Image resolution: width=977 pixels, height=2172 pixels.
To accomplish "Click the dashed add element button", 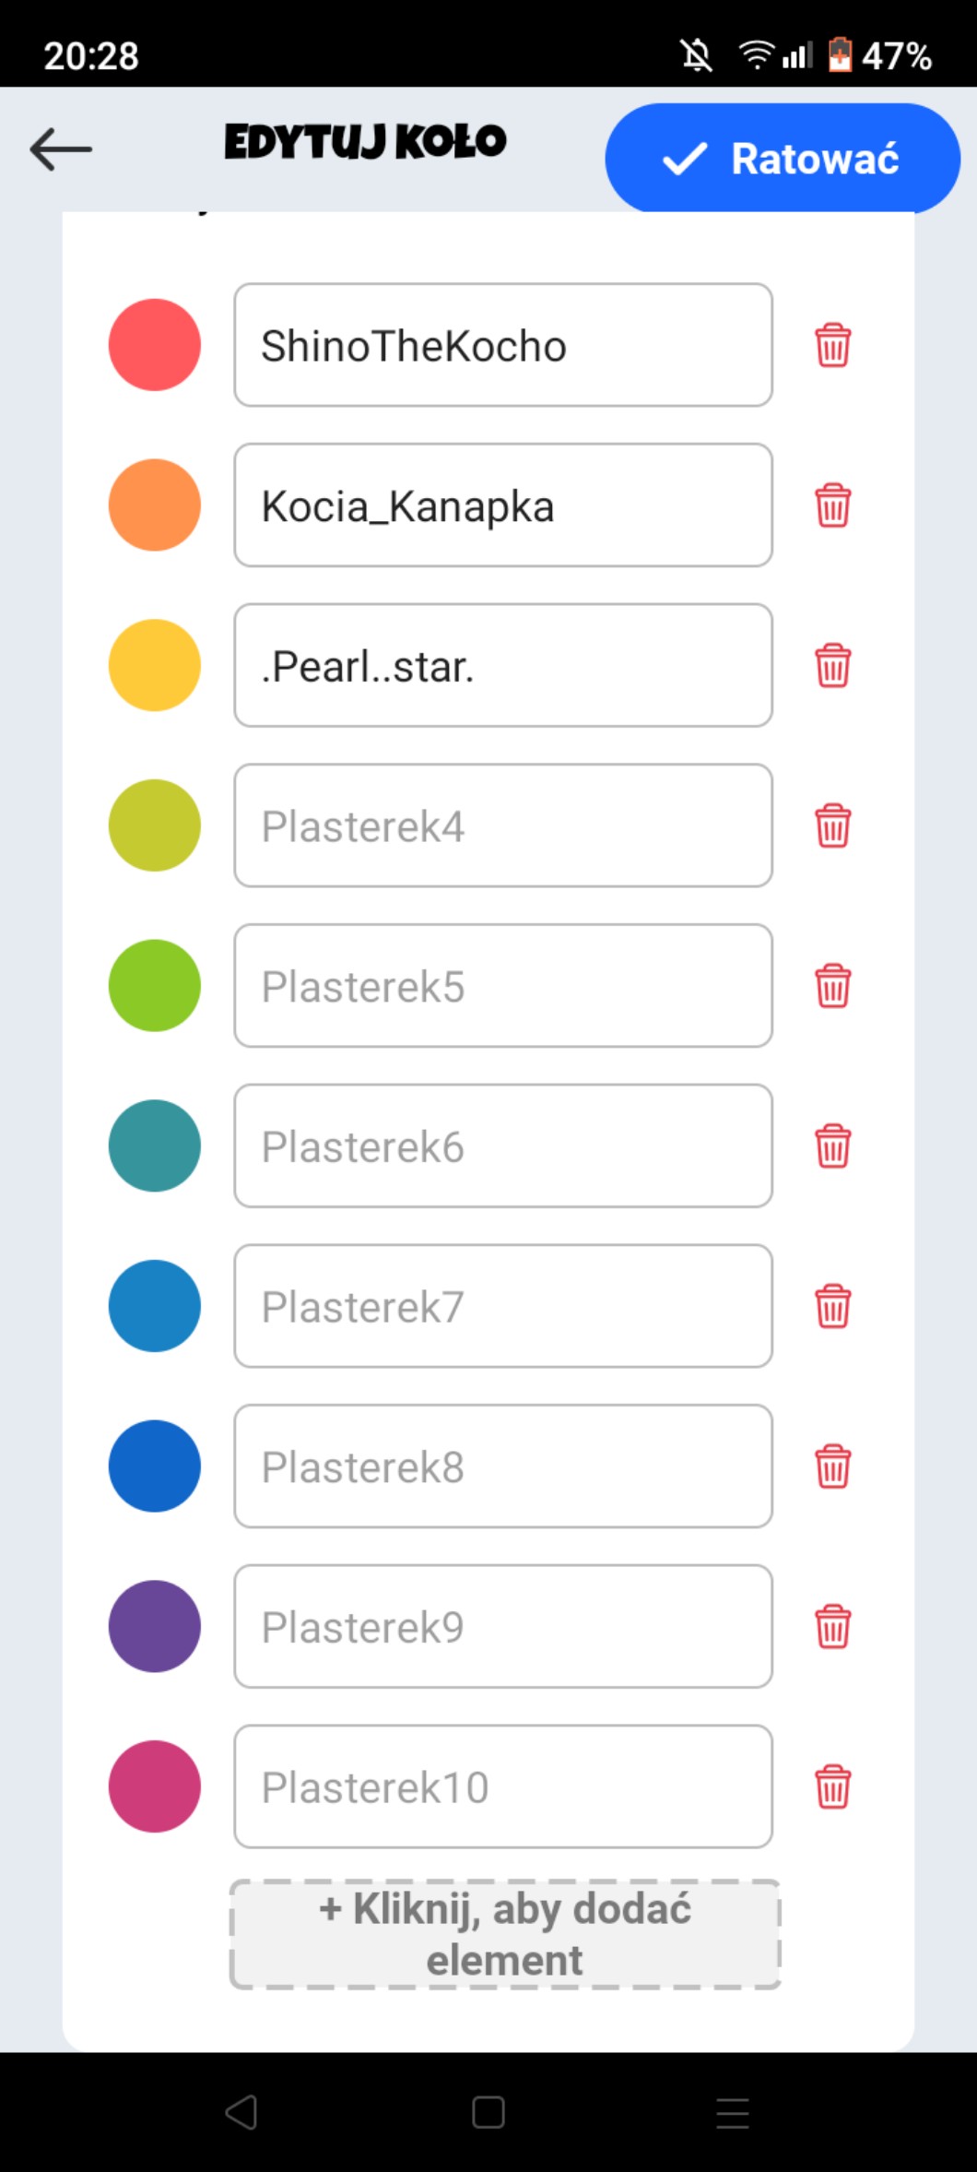I will pyautogui.click(x=504, y=1934).
